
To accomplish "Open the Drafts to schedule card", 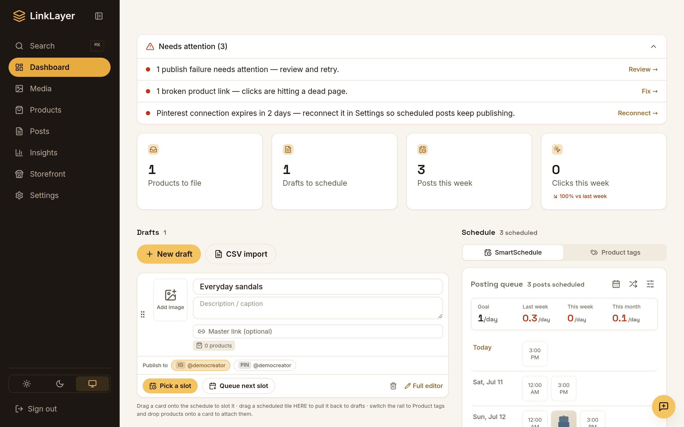I will [334, 171].
